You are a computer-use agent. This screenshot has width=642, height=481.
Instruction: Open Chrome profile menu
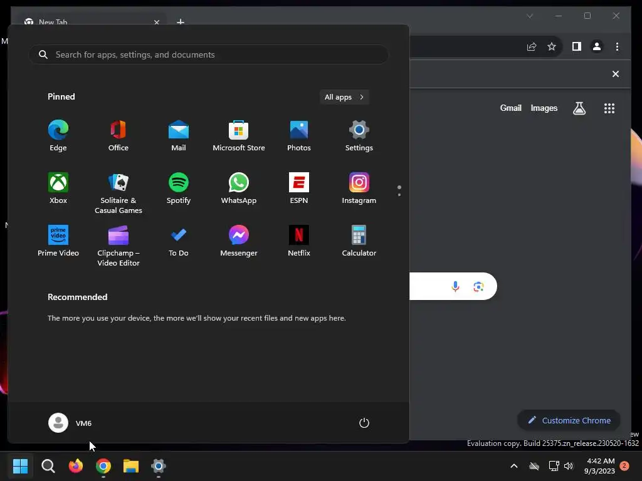pyautogui.click(x=597, y=46)
